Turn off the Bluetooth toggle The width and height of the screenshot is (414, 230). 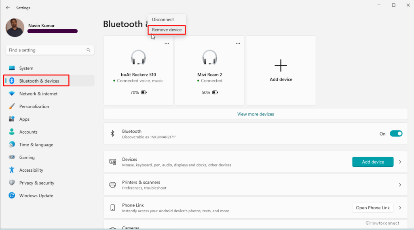(x=396, y=134)
